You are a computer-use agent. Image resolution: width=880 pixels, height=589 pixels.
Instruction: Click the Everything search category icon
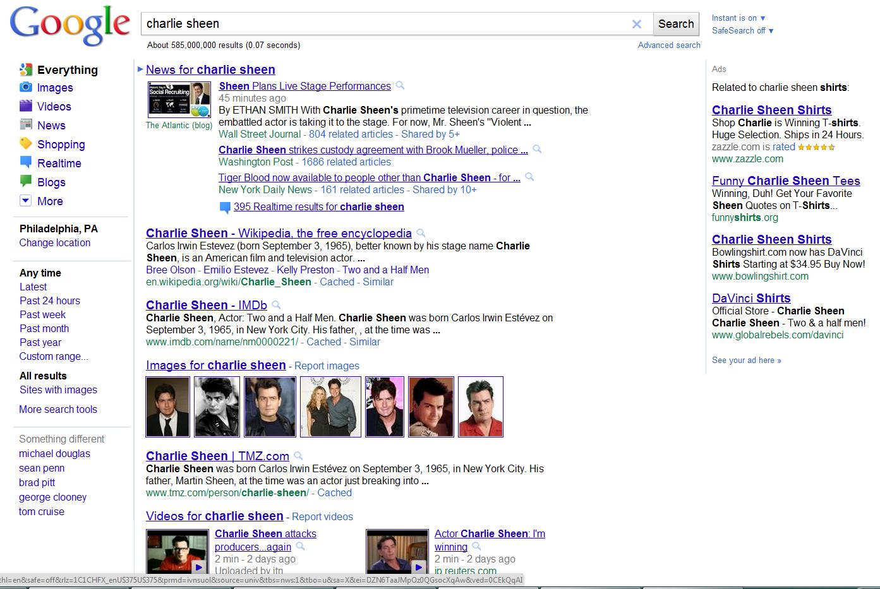tap(25, 69)
